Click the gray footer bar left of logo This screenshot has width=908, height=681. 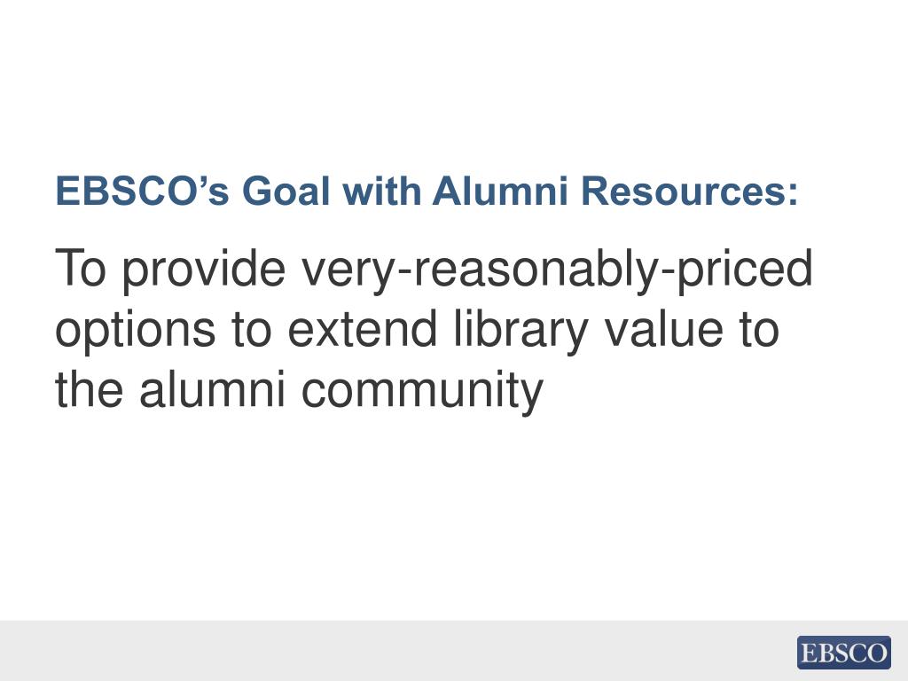(394, 651)
